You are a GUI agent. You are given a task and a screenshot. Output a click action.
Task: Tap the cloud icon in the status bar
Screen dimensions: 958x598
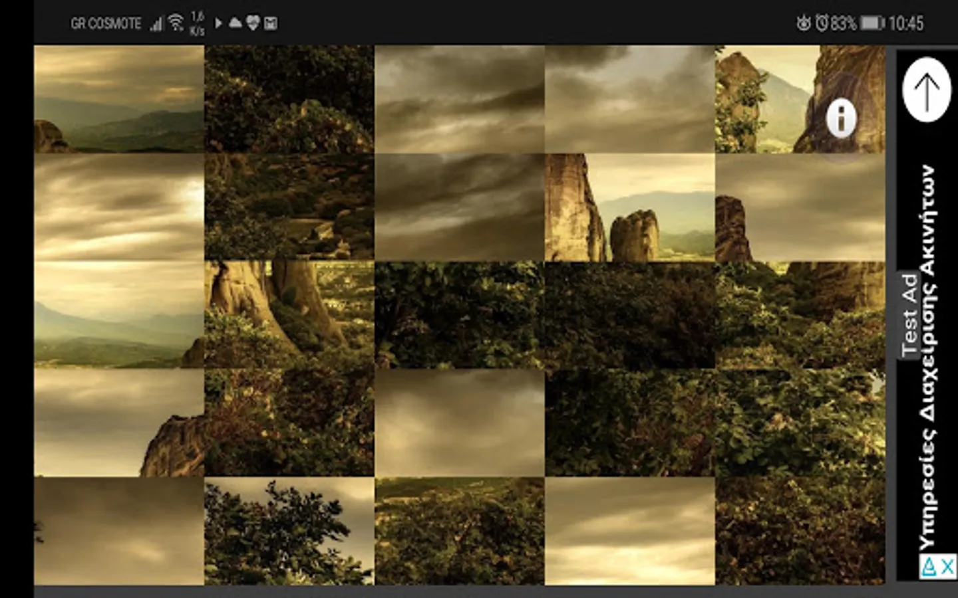coord(236,23)
